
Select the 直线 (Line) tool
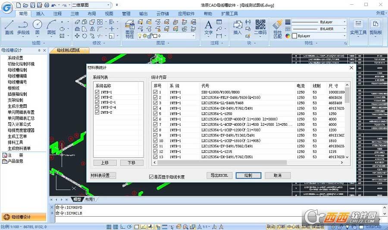tap(9, 28)
